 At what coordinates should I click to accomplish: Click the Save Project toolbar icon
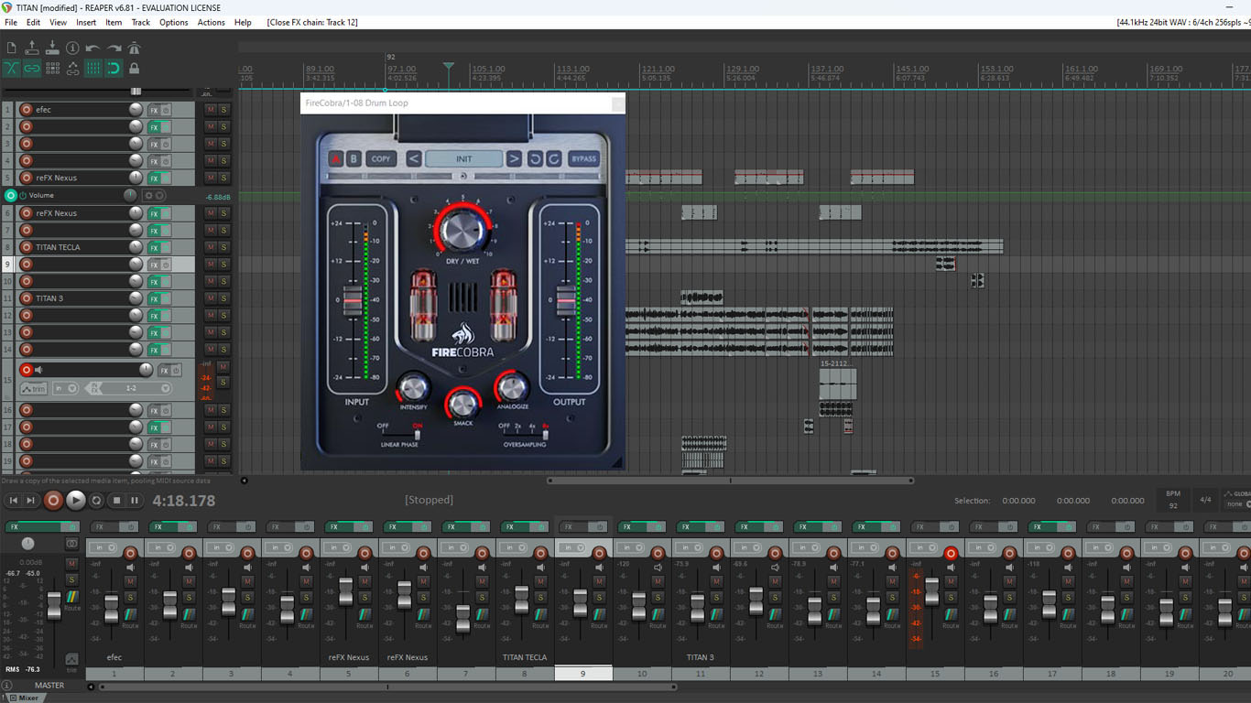[52, 48]
